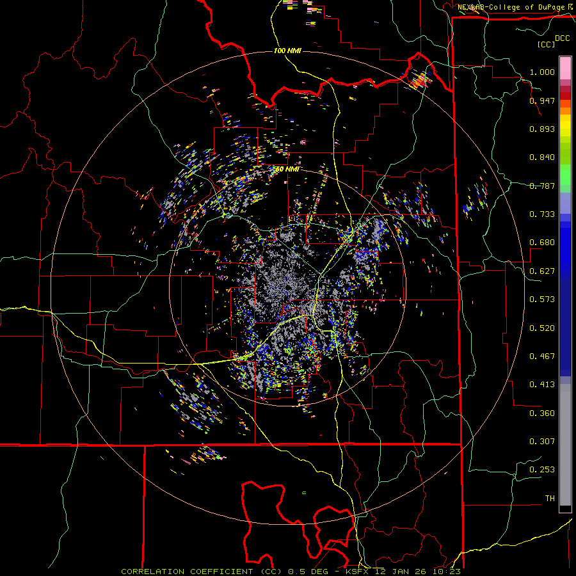
Task: Click the 10:23 timestamp
Action: 446,572
